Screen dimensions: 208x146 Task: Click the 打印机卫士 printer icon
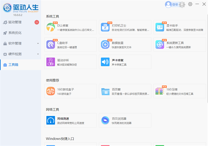tap(105, 27)
